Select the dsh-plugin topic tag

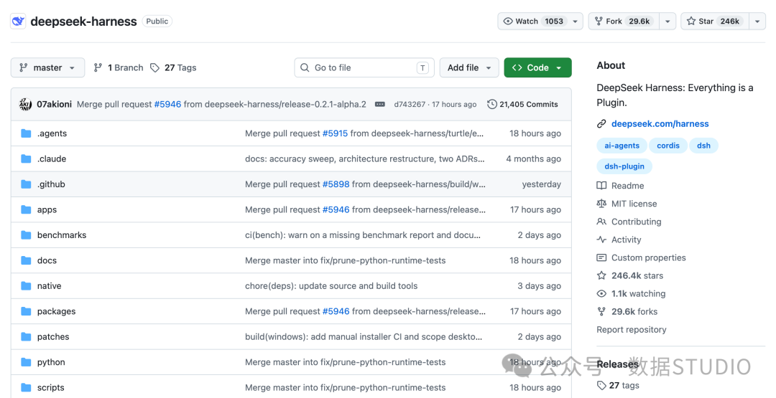pyautogui.click(x=624, y=166)
